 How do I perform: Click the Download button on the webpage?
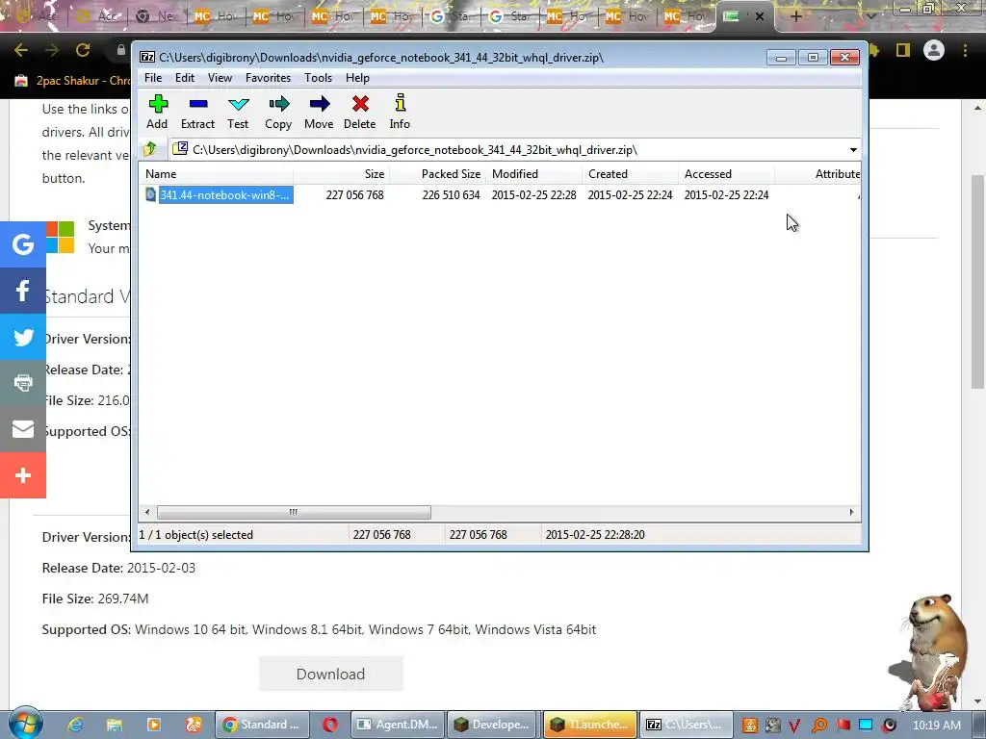pos(331,674)
